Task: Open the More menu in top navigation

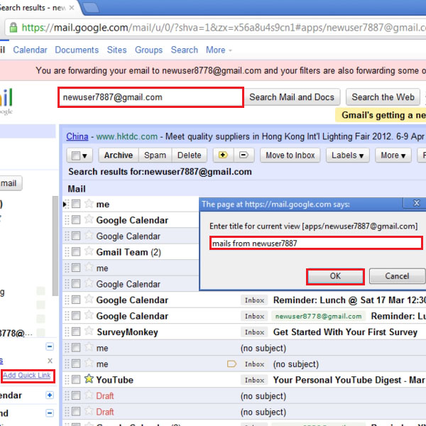Action: click(219, 50)
